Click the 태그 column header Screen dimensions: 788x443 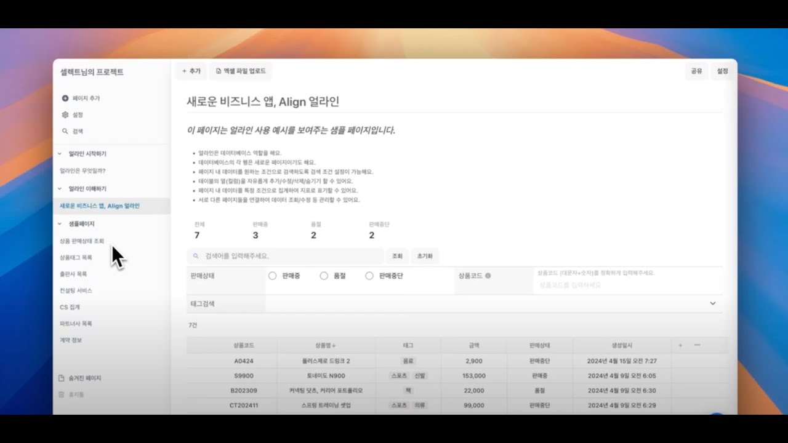408,346
